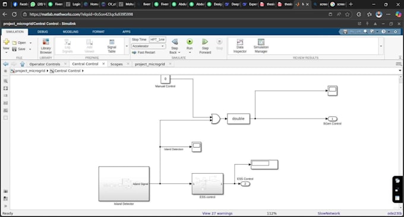Expand the Open dropdown arrow

(30, 43)
